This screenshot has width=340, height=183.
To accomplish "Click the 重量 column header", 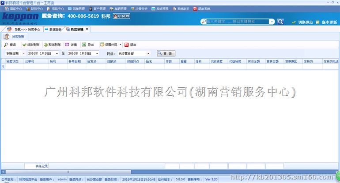I will pyautogui.click(x=187, y=61).
